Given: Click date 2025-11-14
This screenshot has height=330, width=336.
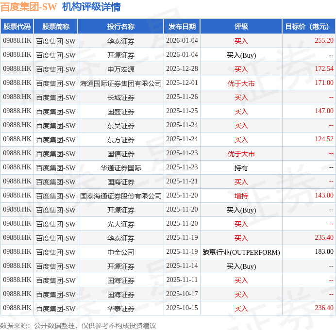Looking at the screenshot, I should pyautogui.click(x=182, y=266).
